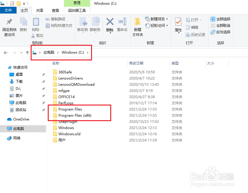
Task: Click History (历史记录) icon
Action: point(188,35)
